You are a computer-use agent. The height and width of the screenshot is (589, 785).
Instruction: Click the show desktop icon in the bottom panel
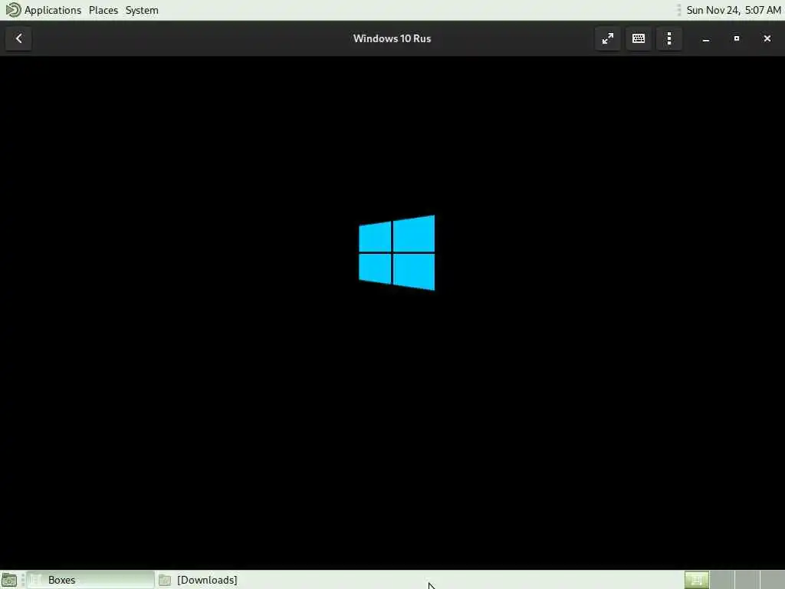[9, 580]
